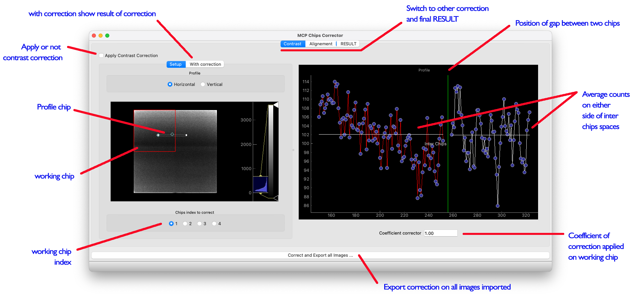This screenshot has height=301, width=641.
Task: Show the With correction view
Action: (205, 64)
